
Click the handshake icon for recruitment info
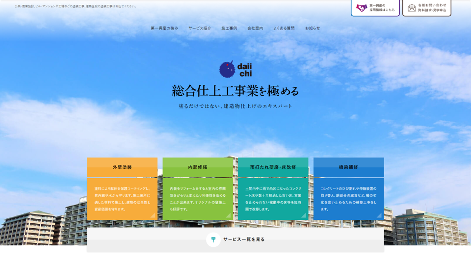point(362,8)
